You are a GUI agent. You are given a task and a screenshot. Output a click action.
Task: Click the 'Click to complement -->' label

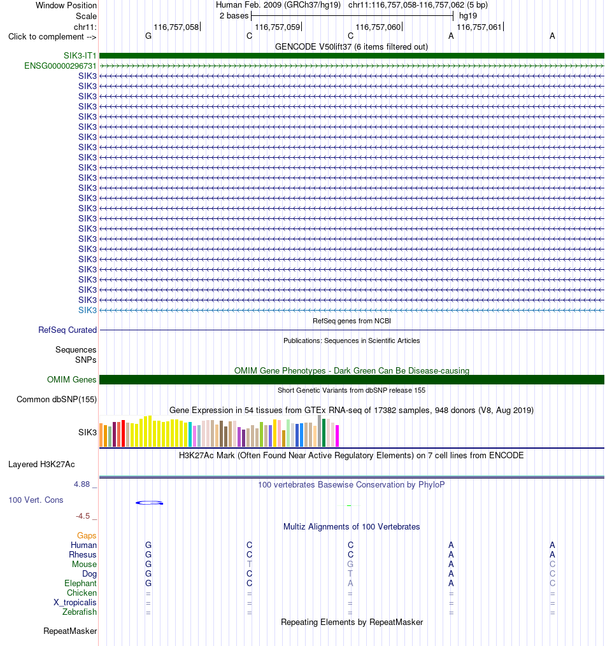point(52,37)
